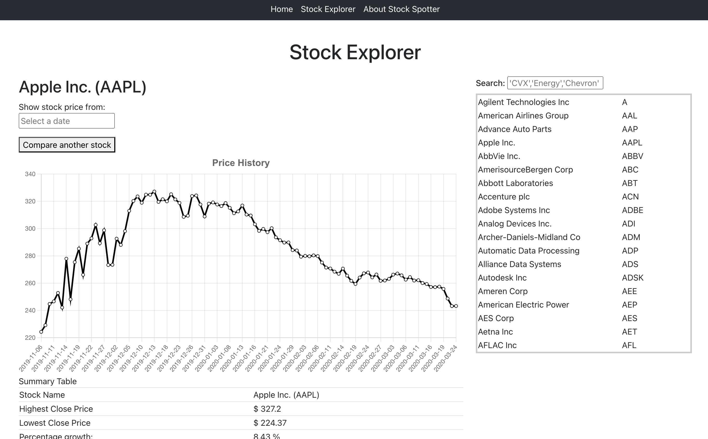Select Agilent Technologies Inc from list
This screenshot has height=439, width=708.
523,102
